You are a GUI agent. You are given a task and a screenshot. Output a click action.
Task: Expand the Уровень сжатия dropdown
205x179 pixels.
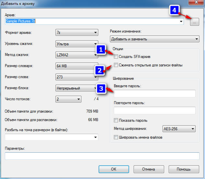point(77,44)
